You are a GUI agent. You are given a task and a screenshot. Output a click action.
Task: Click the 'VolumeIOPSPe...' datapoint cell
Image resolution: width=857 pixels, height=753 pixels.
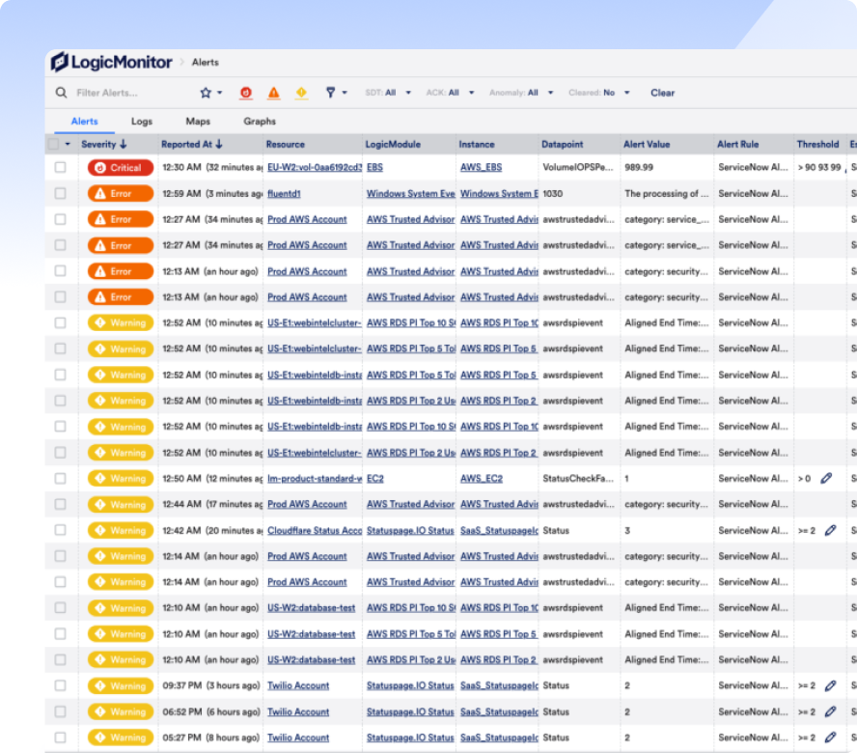[x=578, y=167]
